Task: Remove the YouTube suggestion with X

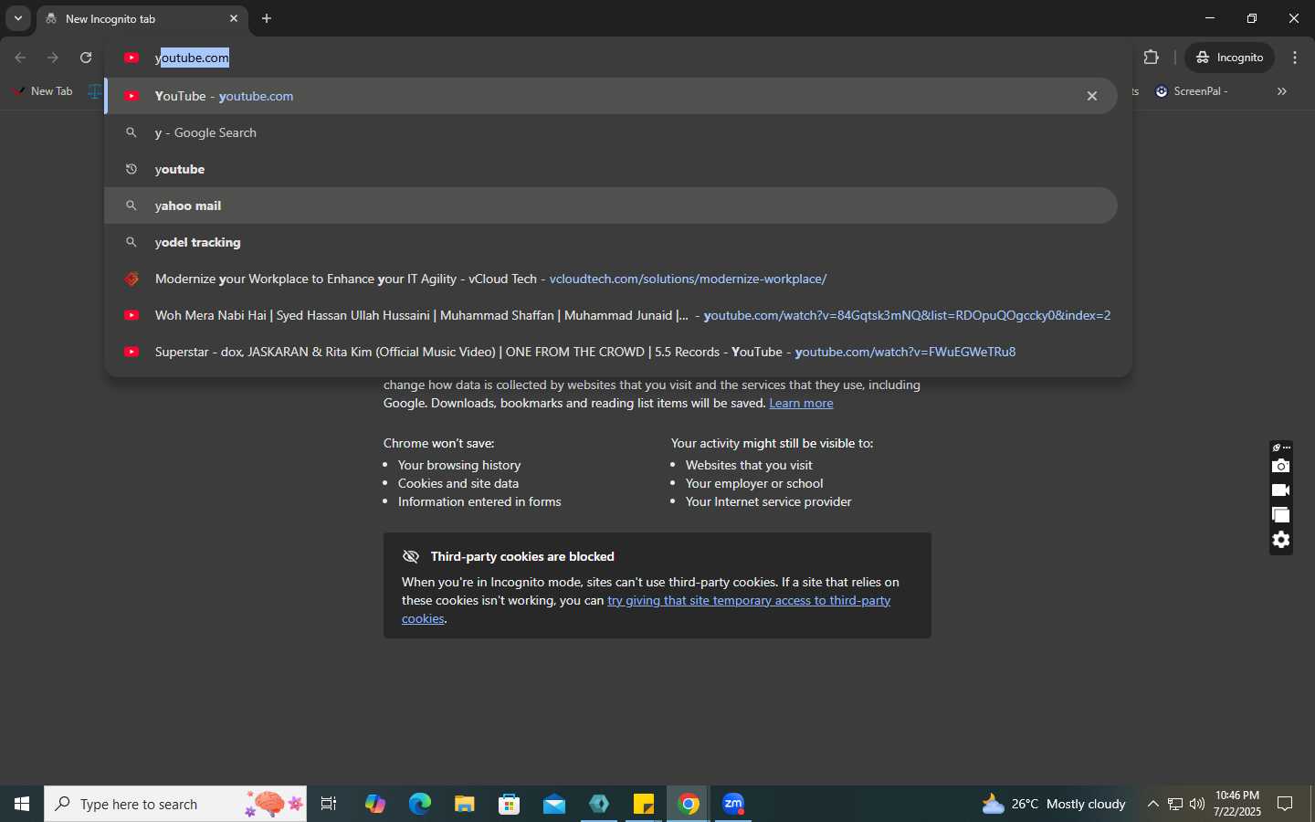Action: (1091, 96)
